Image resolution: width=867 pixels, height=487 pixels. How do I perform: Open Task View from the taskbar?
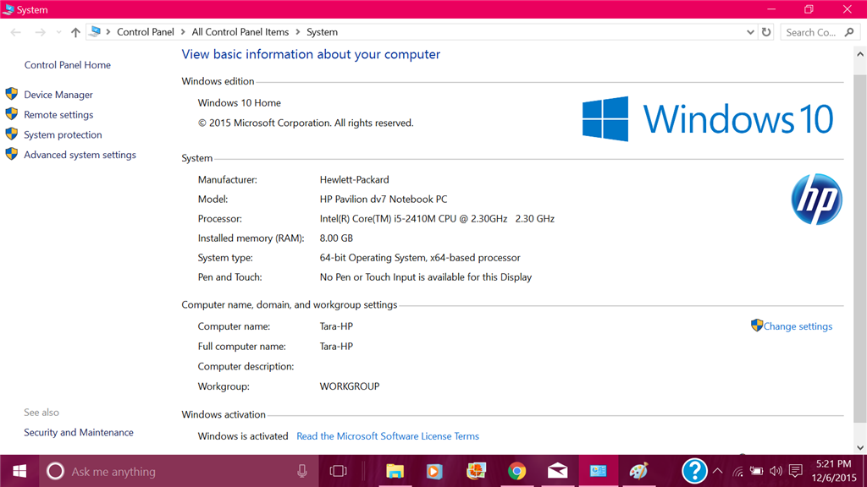(338, 471)
